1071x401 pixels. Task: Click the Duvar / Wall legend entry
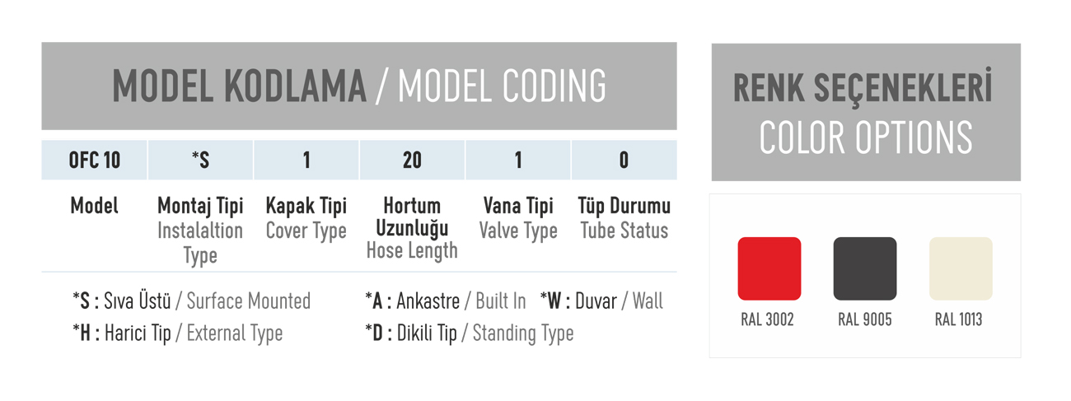pos(602,301)
